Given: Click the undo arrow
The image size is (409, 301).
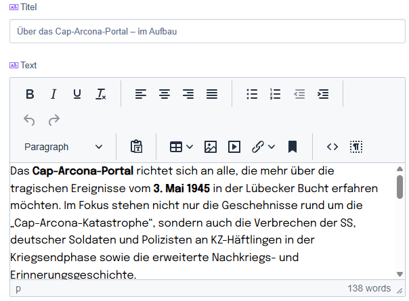Looking at the screenshot, I should point(30,120).
